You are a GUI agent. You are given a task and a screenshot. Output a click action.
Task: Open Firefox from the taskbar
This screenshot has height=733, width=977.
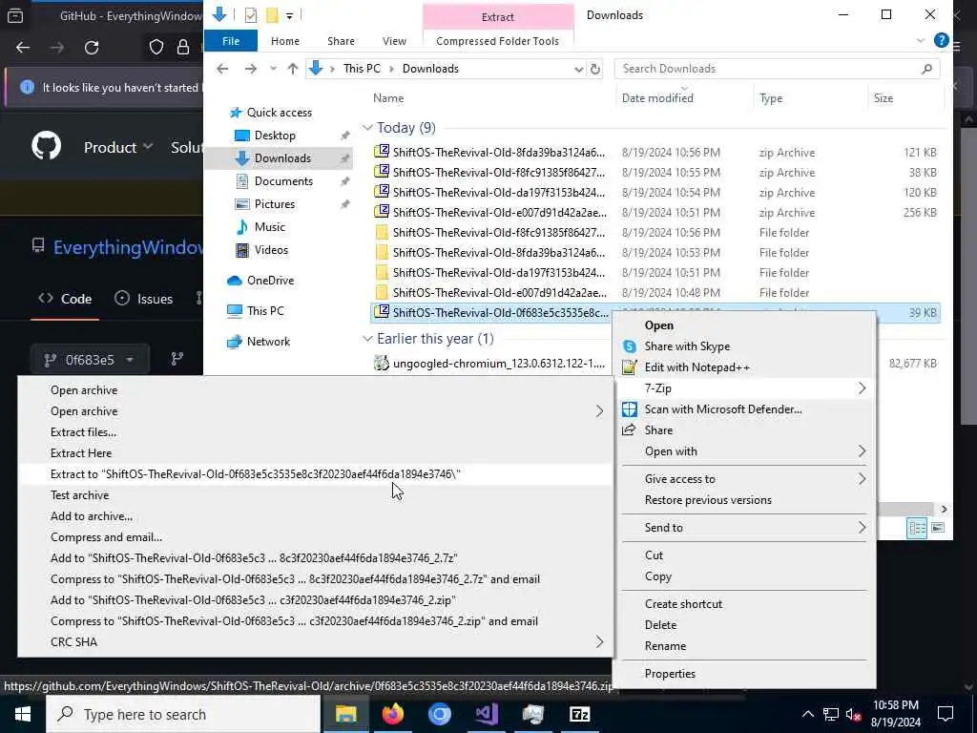tap(392, 714)
